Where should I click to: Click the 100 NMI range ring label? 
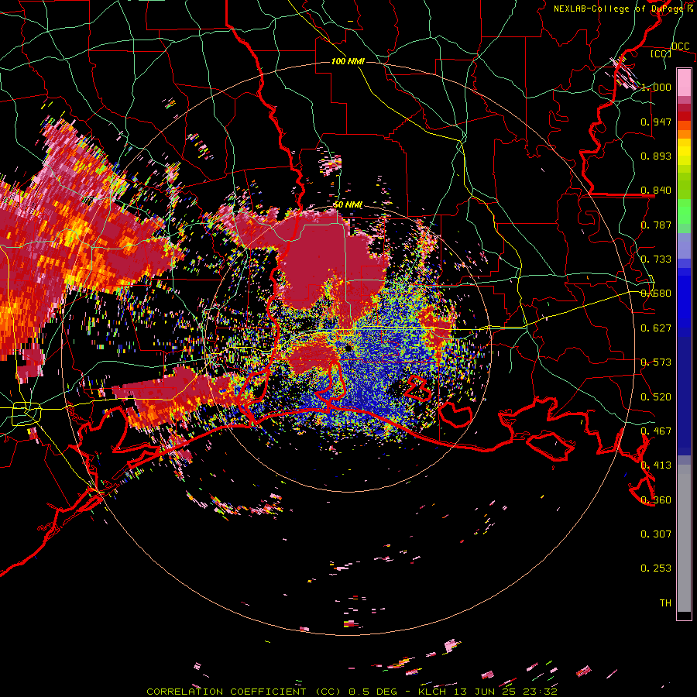348,61
